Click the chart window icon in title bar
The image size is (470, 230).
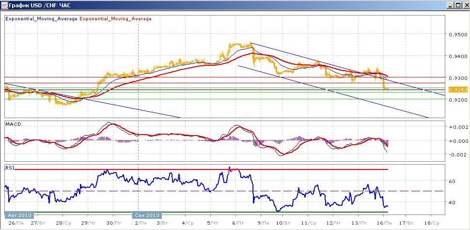pos(4,5)
